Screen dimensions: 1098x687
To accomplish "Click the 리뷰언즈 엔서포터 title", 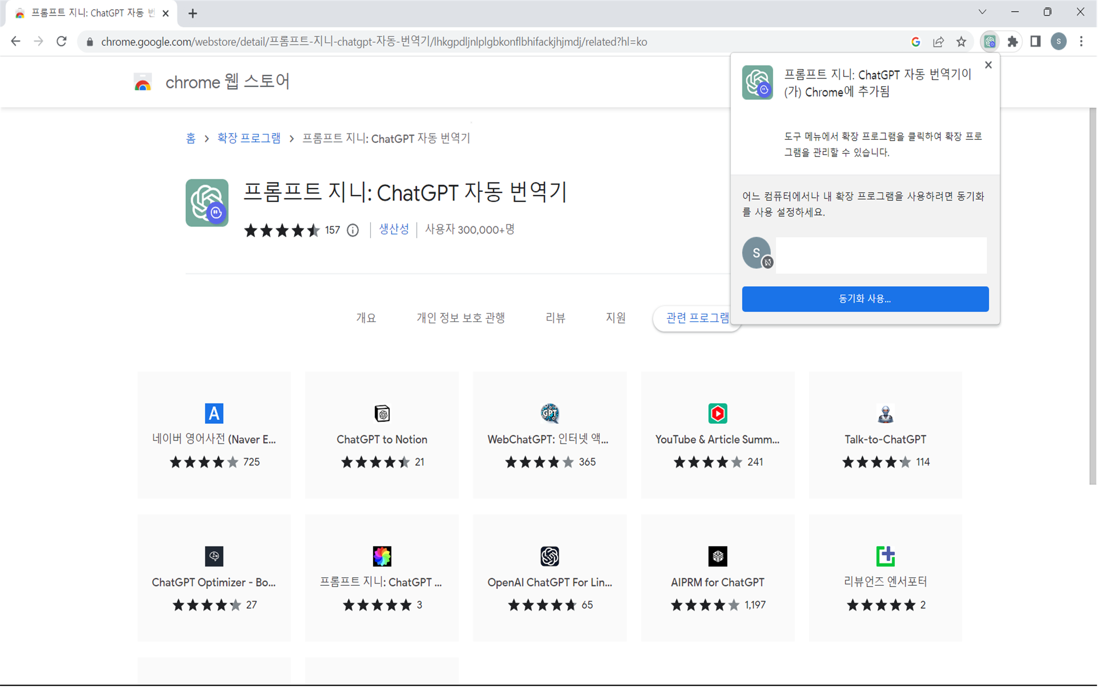I will (886, 582).
